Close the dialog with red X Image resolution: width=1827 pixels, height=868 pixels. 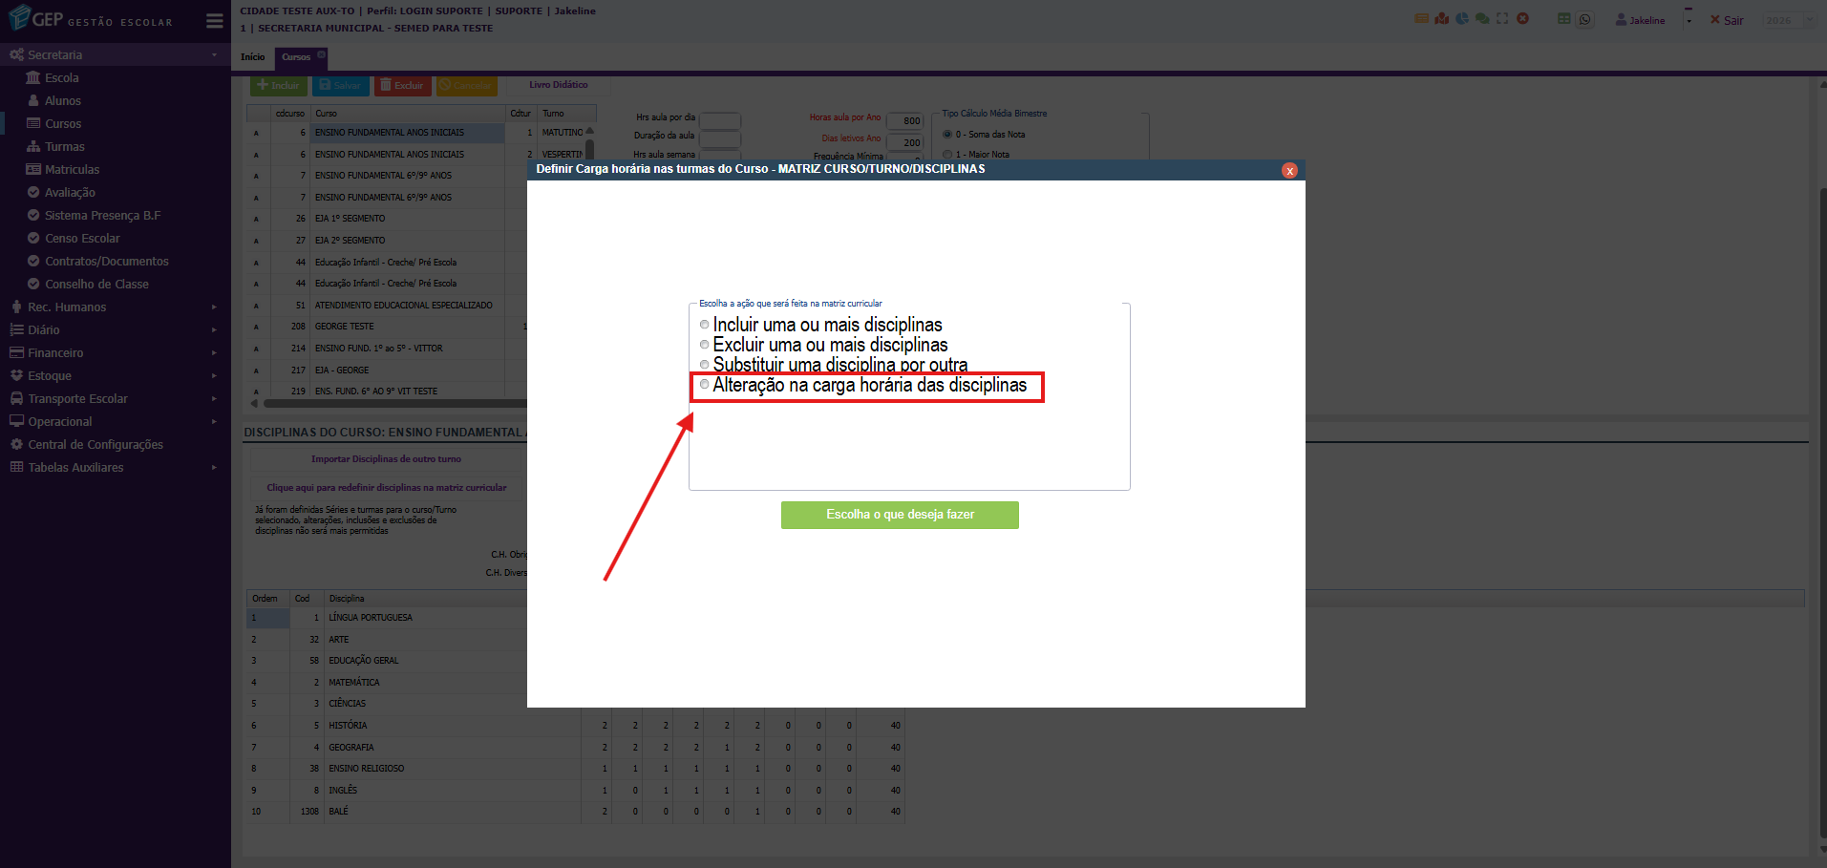pos(1289,171)
